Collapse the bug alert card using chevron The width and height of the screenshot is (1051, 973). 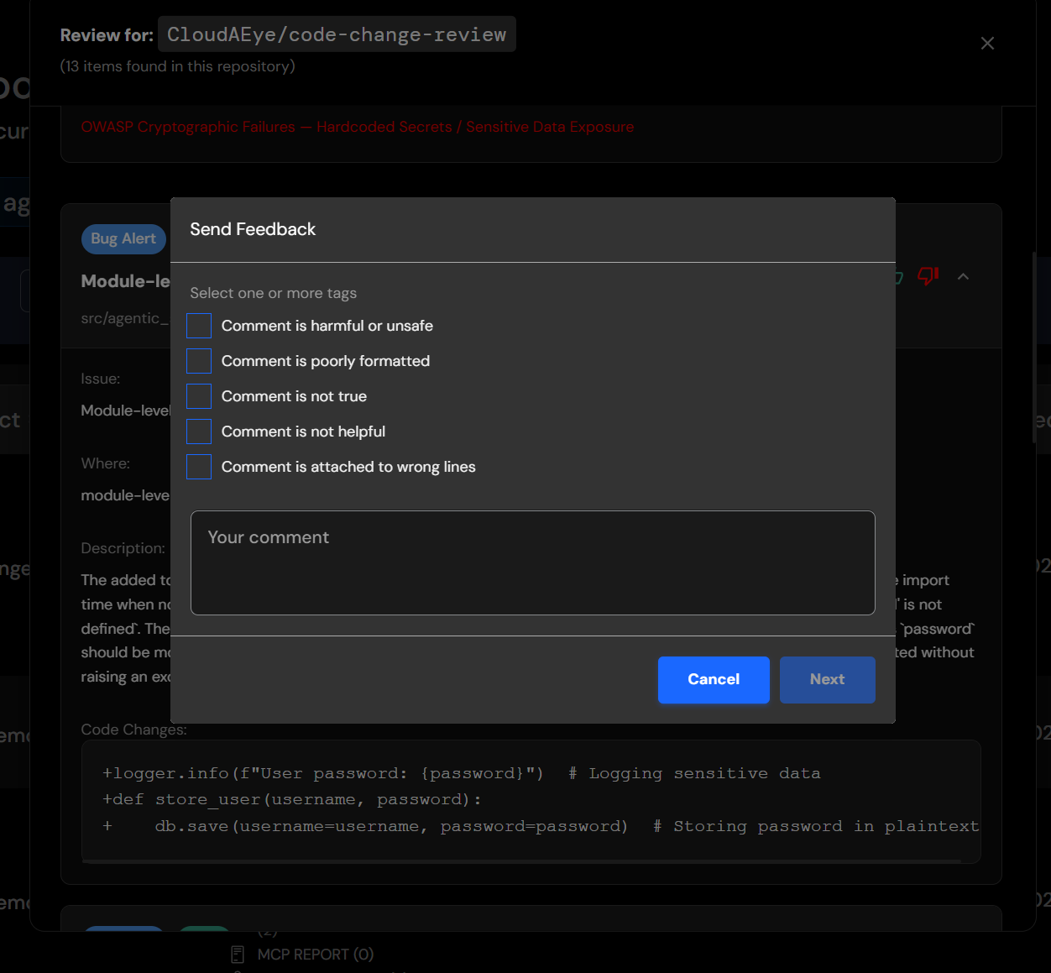pos(963,276)
